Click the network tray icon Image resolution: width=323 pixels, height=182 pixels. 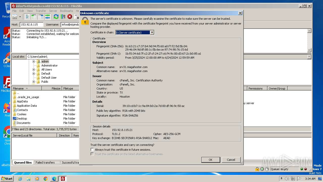[x=293, y=179]
